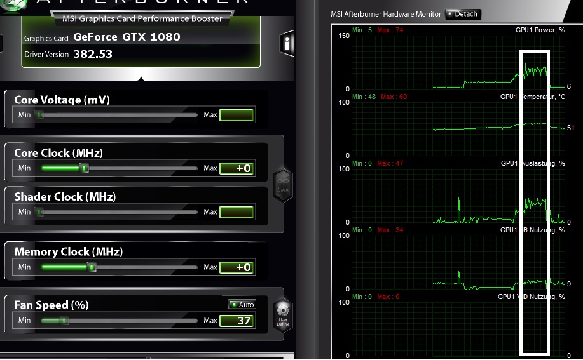Click the Shader Clock slider handle
583x360 pixels.
(x=39, y=212)
